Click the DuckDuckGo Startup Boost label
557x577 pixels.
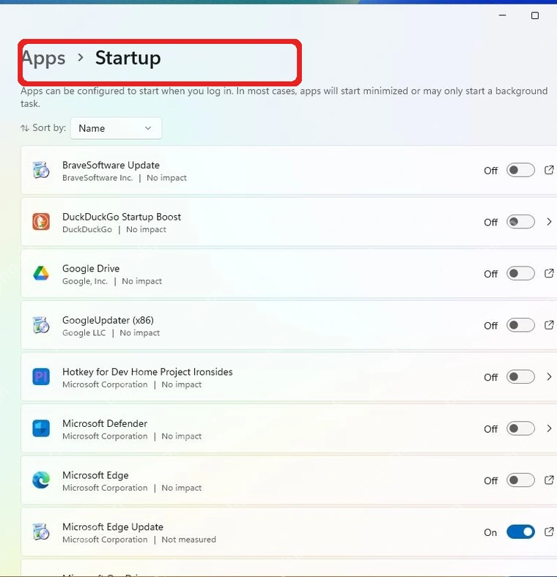122,217
